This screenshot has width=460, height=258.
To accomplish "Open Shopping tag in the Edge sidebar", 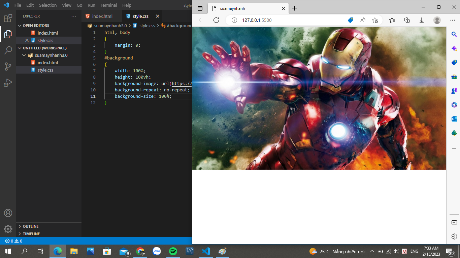I will (454, 62).
